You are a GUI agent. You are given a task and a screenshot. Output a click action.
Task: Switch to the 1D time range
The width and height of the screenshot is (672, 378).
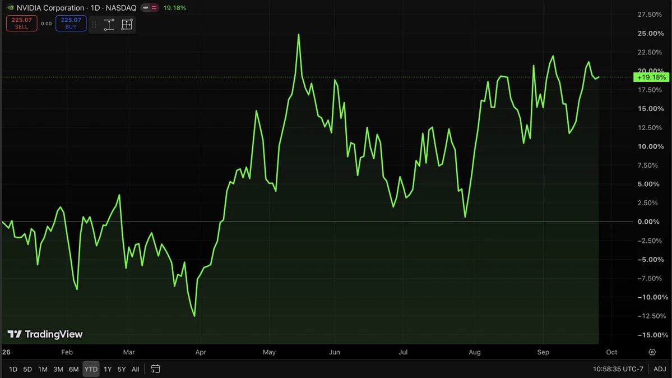pyautogui.click(x=13, y=369)
